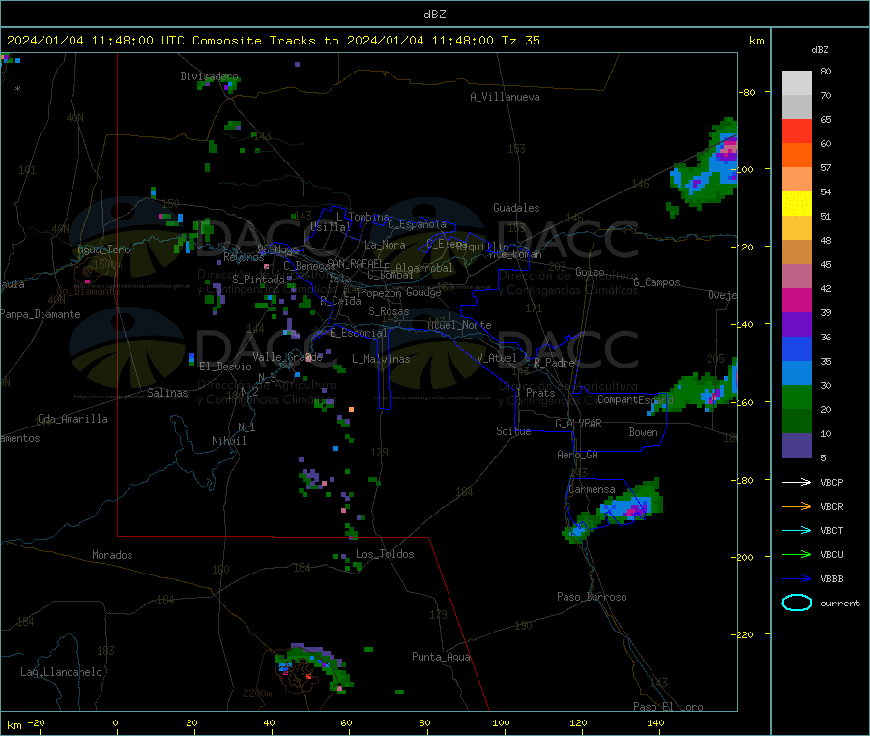
Task: Click the 'Agua_Toro' map label
Action: pos(103,250)
